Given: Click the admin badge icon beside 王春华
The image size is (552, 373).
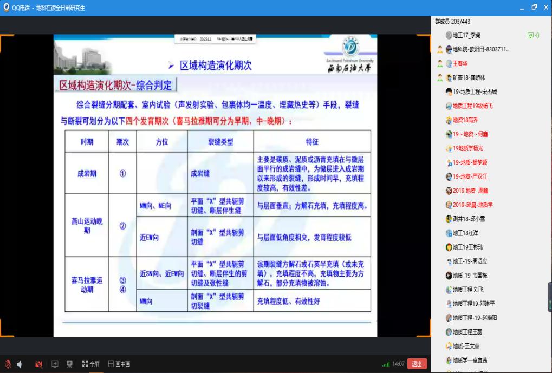Looking at the screenshot, I should [x=440, y=63].
